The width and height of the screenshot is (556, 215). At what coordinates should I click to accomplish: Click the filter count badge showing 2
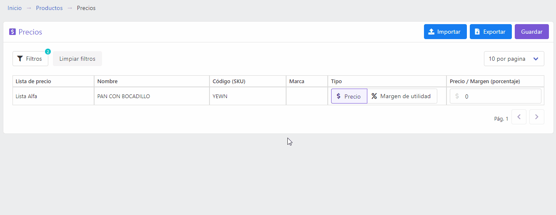(48, 52)
